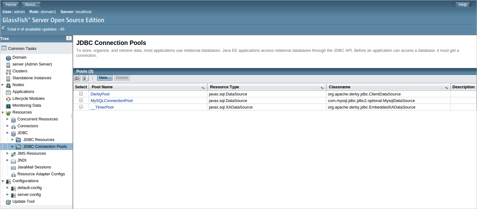Click the Nodes icon in the tree
The height and width of the screenshot is (209, 477).
[8, 85]
